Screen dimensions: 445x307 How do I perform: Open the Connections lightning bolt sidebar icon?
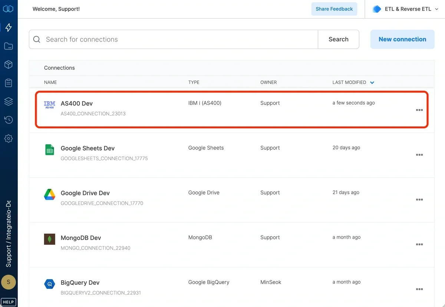point(9,27)
